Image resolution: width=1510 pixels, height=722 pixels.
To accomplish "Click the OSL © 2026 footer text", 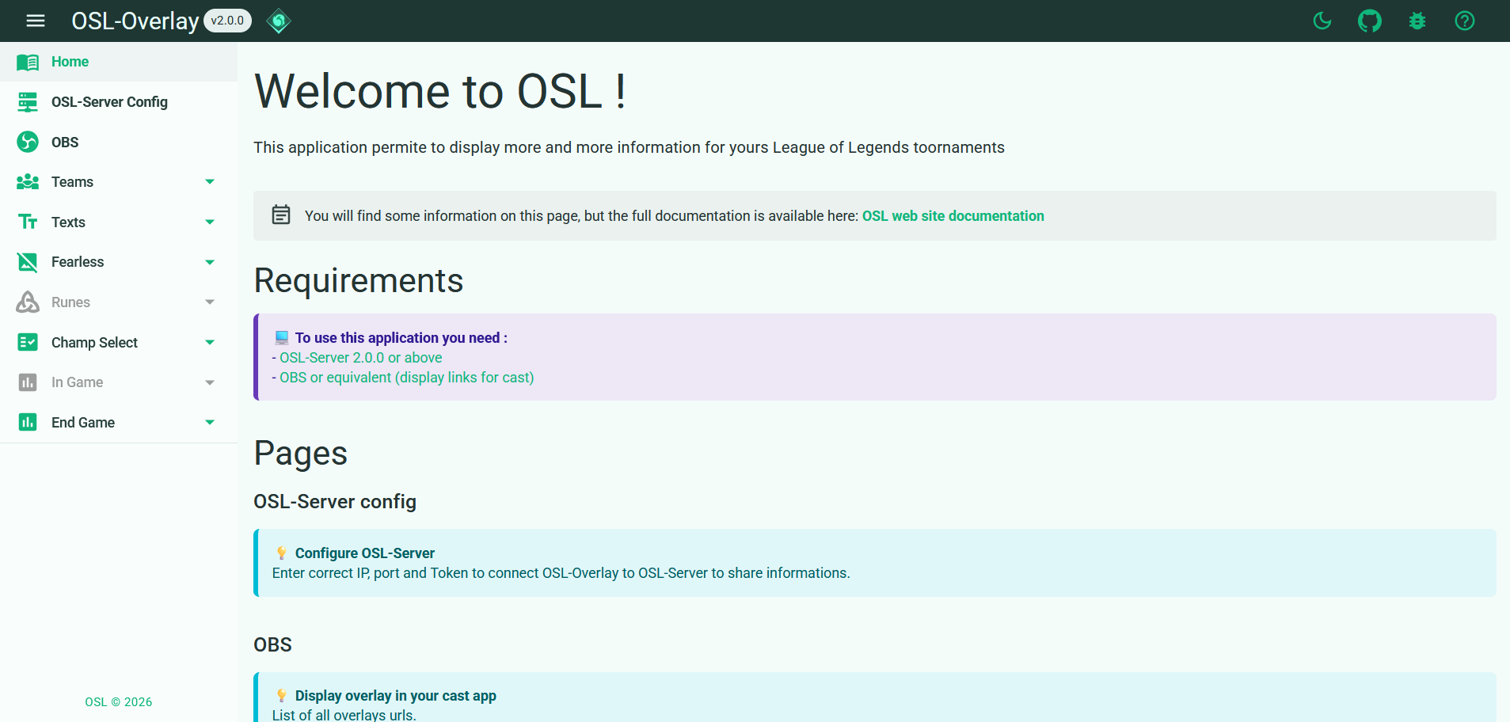I will (119, 702).
